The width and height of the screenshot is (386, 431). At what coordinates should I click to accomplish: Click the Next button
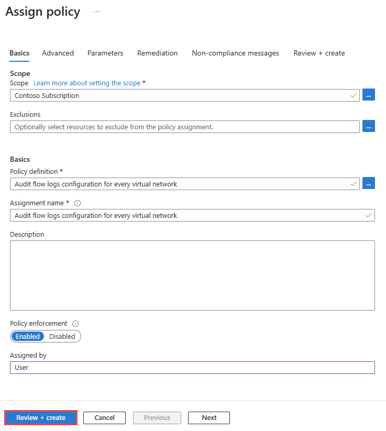pos(209,417)
